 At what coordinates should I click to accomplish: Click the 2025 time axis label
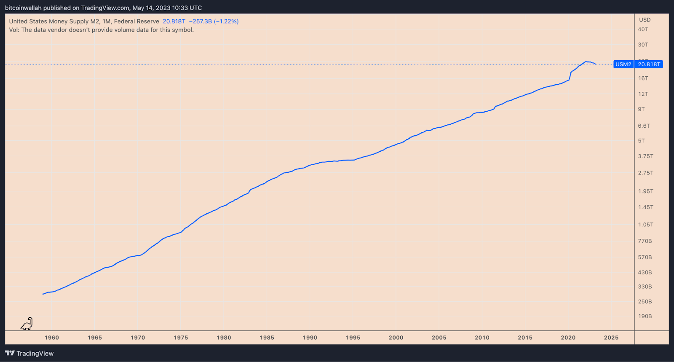611,338
